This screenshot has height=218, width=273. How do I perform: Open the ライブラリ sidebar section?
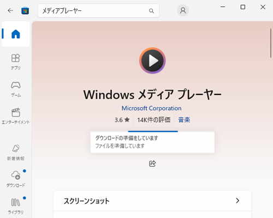pos(16,206)
